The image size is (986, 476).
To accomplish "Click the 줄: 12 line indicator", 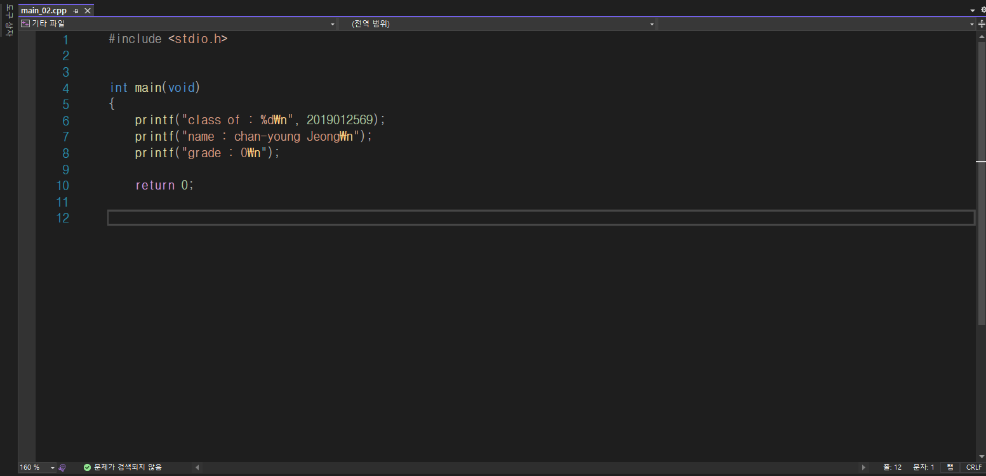I will 892,467.
